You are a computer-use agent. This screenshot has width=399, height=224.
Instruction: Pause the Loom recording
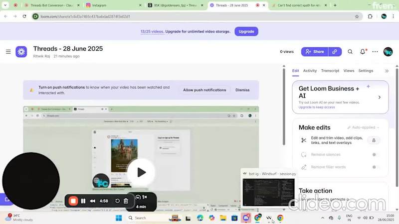pos(83,201)
